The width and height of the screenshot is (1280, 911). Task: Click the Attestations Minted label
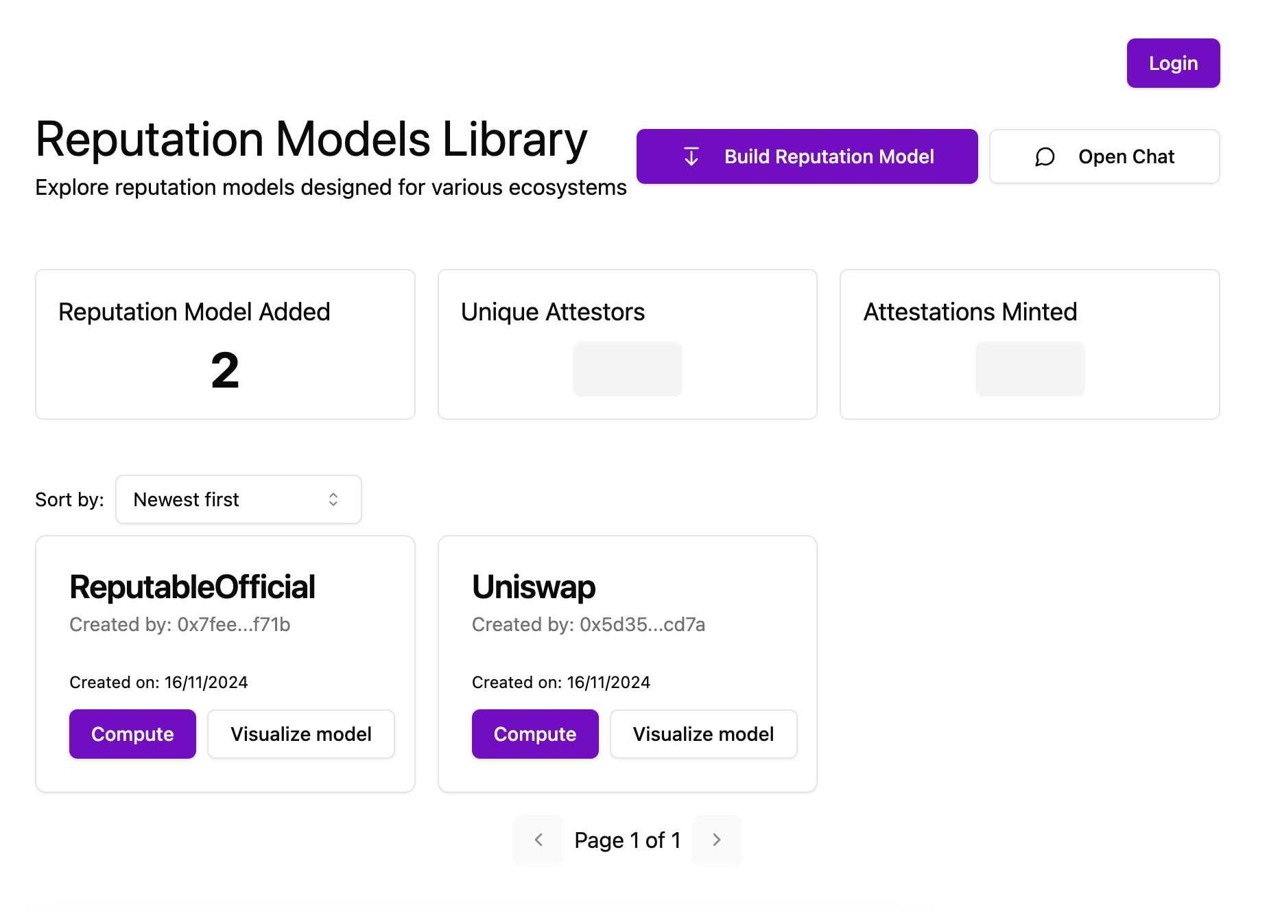(x=970, y=312)
